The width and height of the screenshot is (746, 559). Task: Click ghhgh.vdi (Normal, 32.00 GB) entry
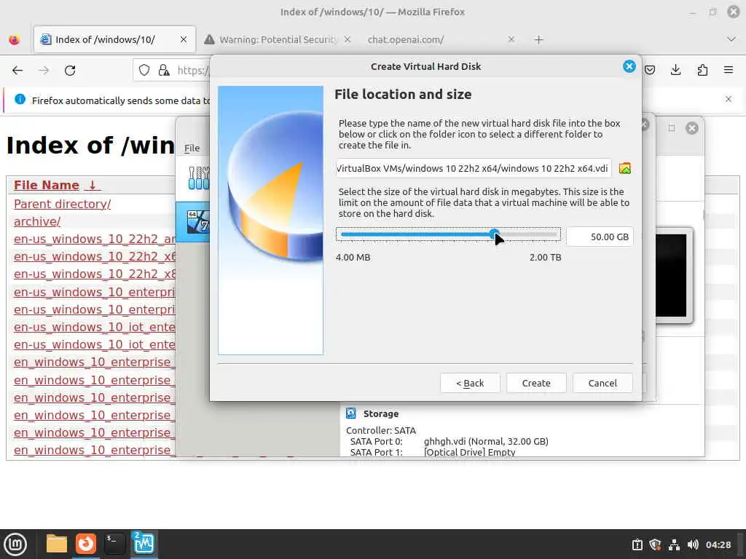coord(486,442)
